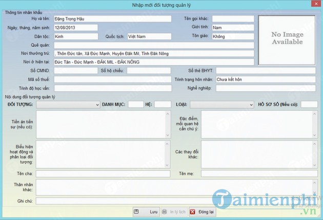This screenshot has width=323, height=220.
Task: Click the save disk icon on Lưu
Action: pyautogui.click(x=136, y=212)
